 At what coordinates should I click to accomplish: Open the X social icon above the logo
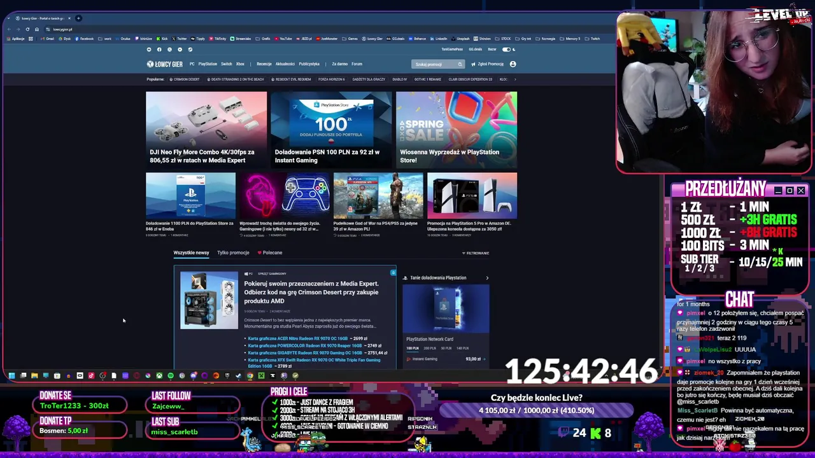tap(169, 49)
